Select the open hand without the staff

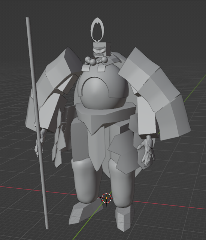pyautogui.click(x=146, y=152)
